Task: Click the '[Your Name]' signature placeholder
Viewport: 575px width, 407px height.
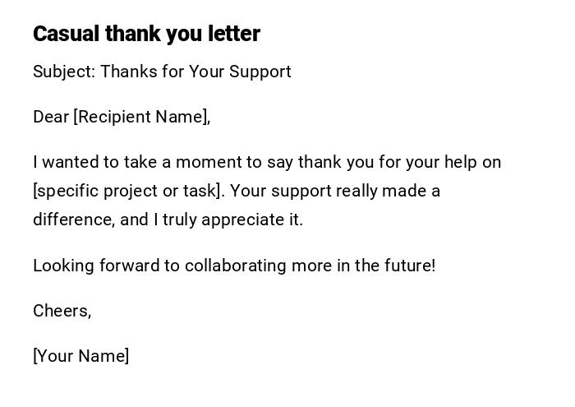Action: 80,356
